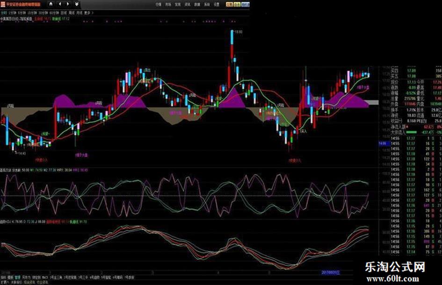The image size is (442, 285).
Task: Click the blue 14.00 price axis marker
Action: pyautogui.click(x=382, y=143)
